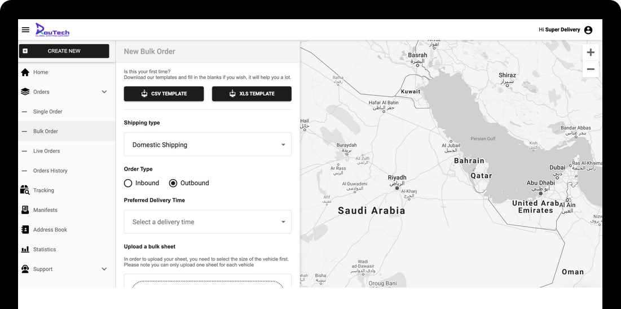Download the CSV Template
The height and width of the screenshot is (309, 621).
(x=164, y=94)
